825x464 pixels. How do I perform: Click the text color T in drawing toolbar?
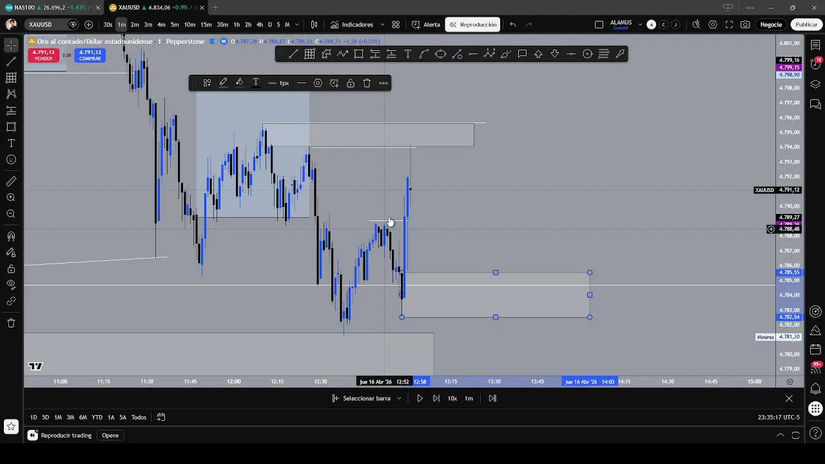[x=255, y=82]
